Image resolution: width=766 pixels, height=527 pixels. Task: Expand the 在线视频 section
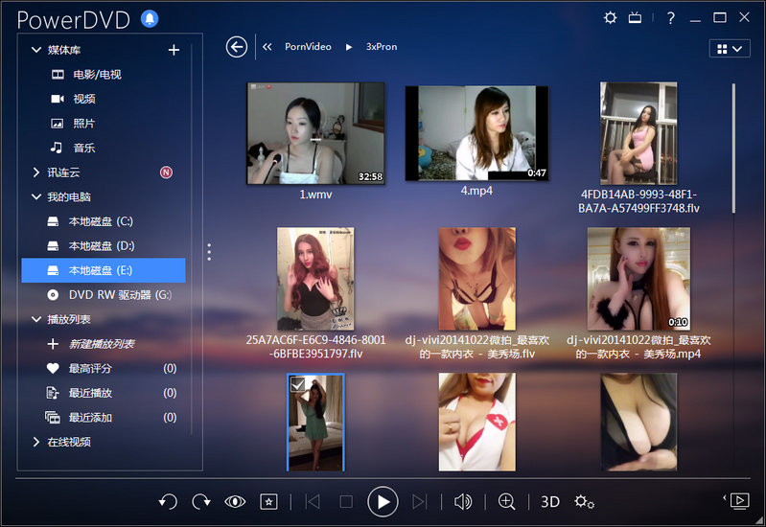tap(36, 442)
